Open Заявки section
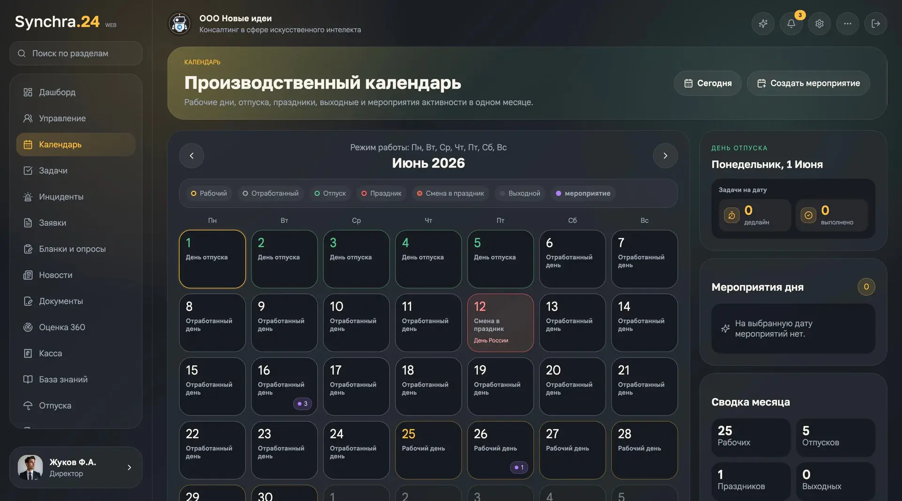The height and width of the screenshot is (501, 902). 76,223
